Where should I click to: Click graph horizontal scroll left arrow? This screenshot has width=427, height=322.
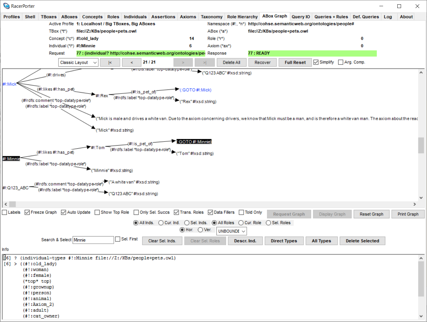coord(6,204)
